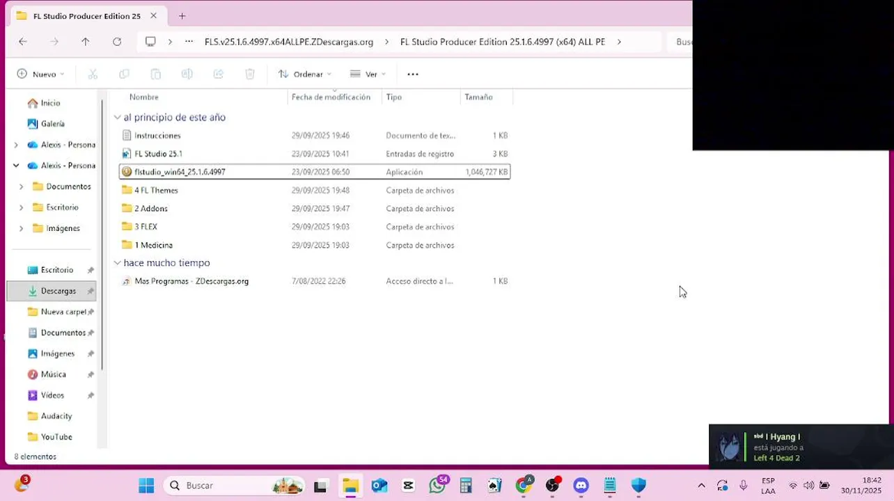Click the Rename icon in toolbar

click(187, 74)
